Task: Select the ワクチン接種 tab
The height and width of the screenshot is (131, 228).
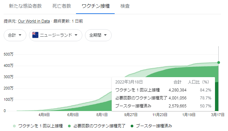Action: (x=96, y=6)
